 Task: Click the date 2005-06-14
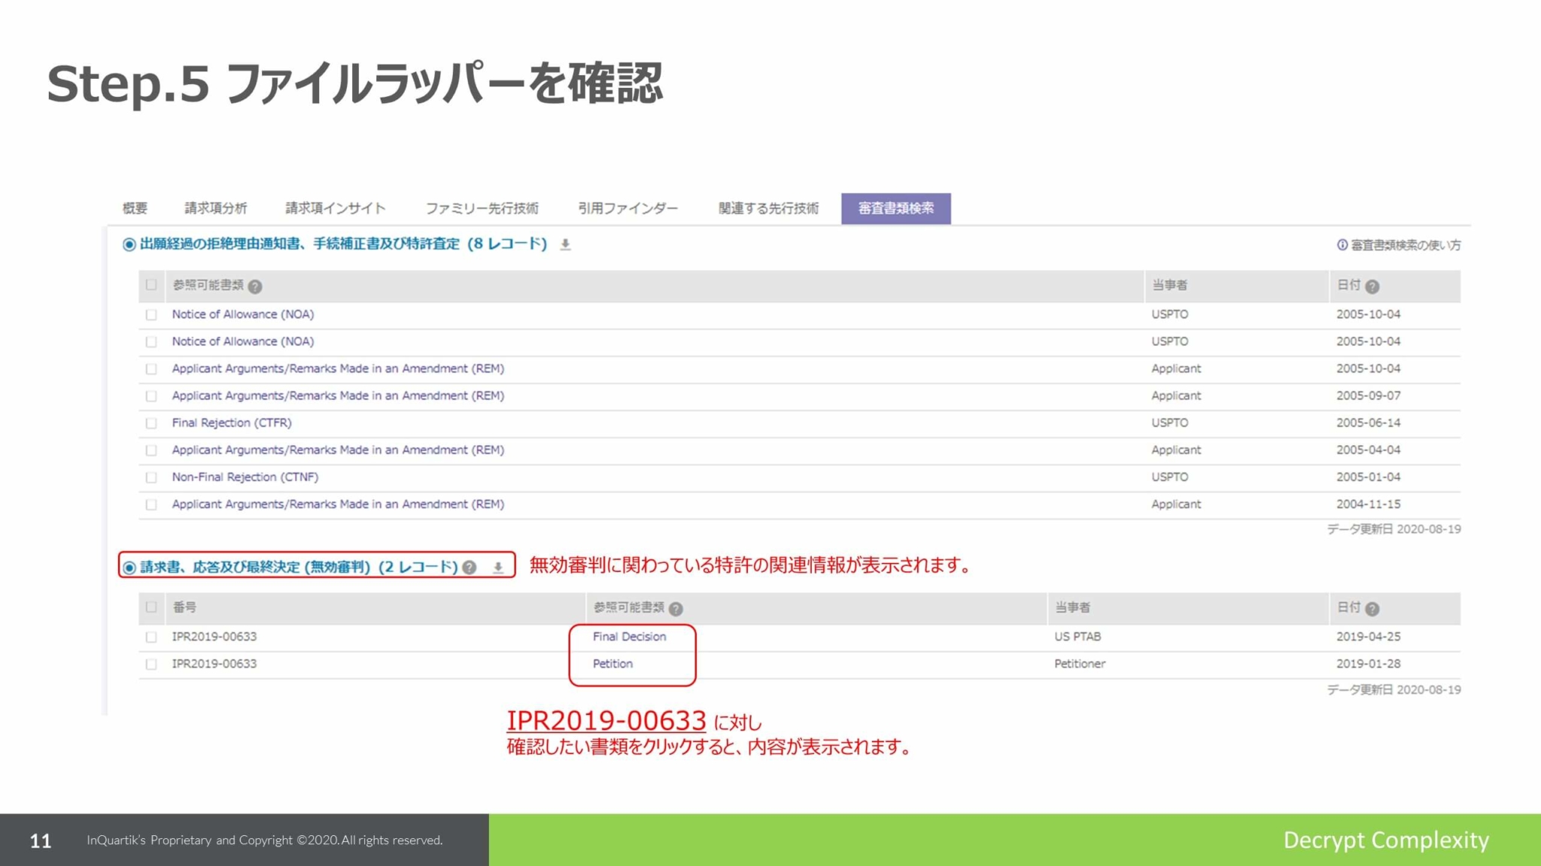(x=1368, y=422)
